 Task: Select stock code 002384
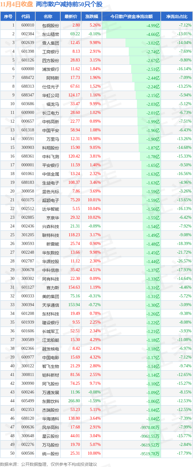(28, 34)
